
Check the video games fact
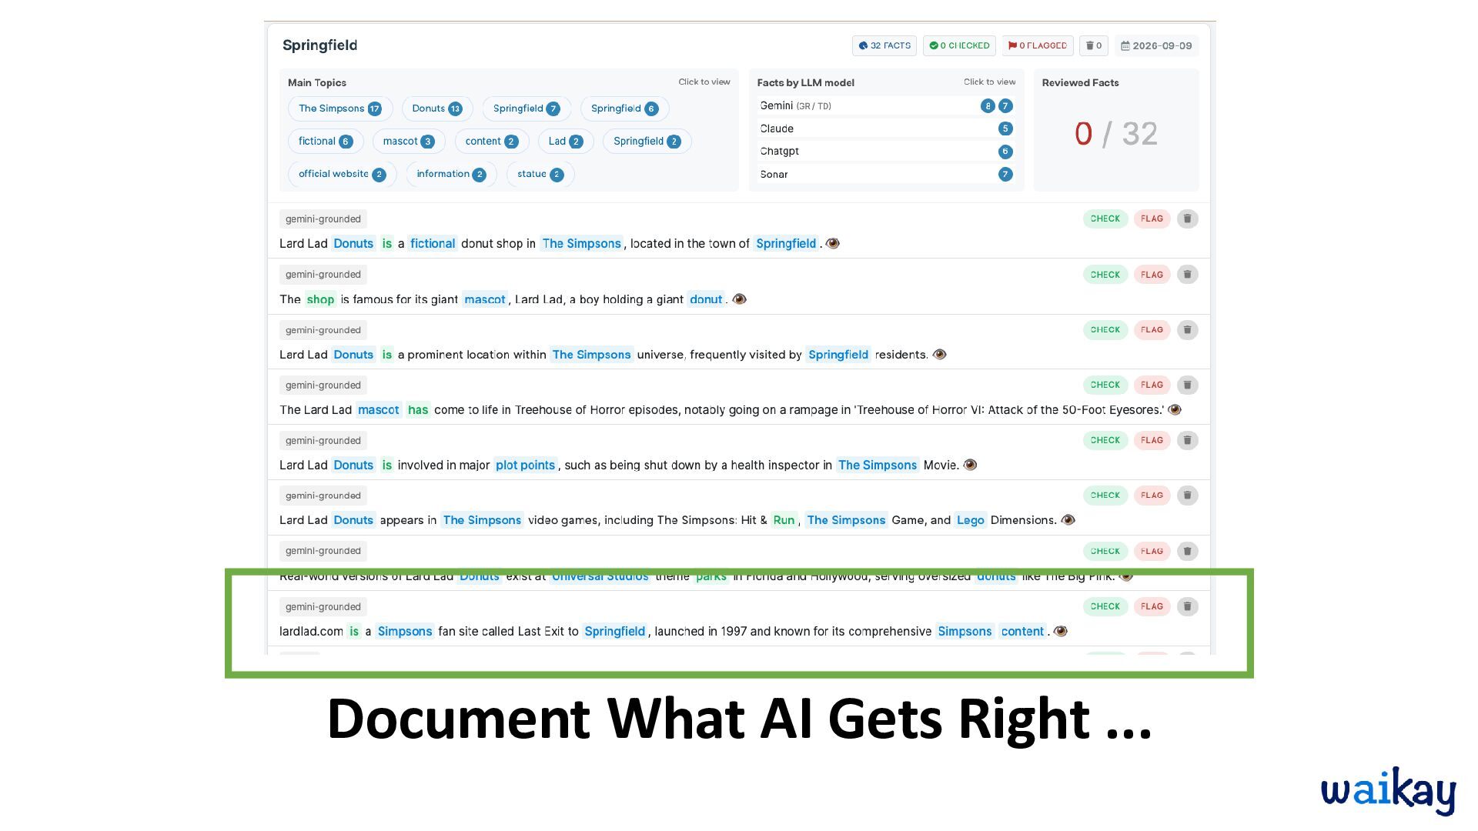pos(1105,496)
